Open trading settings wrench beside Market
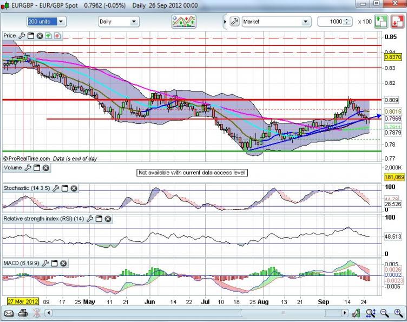Screen dimensions: 407x322 pos(234,22)
